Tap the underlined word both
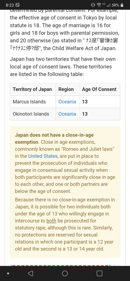This screenshot has height=281, width=130. (51, 221)
